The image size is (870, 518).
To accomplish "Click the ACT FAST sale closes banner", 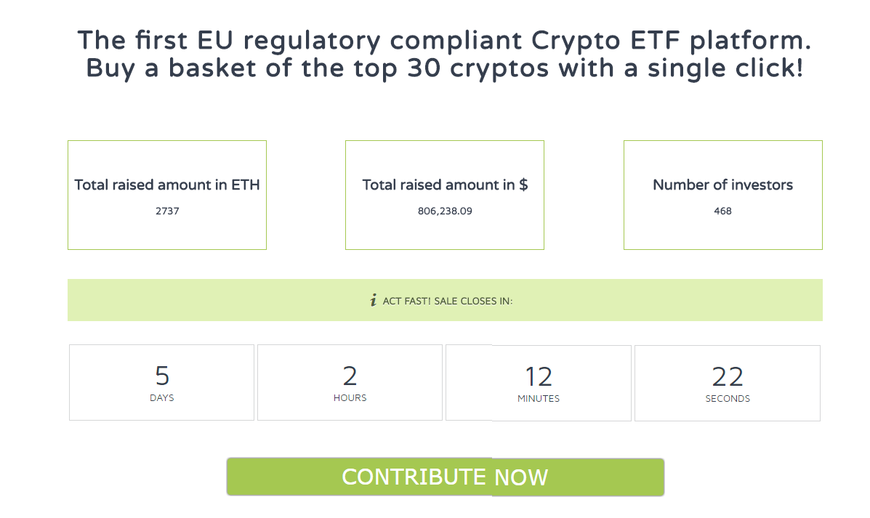I will pos(445,300).
